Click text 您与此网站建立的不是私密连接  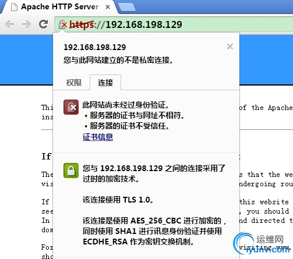118,60
